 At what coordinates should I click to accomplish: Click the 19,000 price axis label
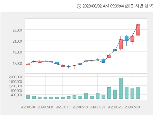pos(17,52)
